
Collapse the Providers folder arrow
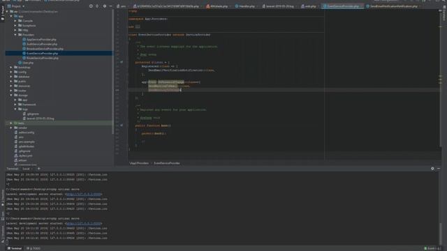[15, 35]
